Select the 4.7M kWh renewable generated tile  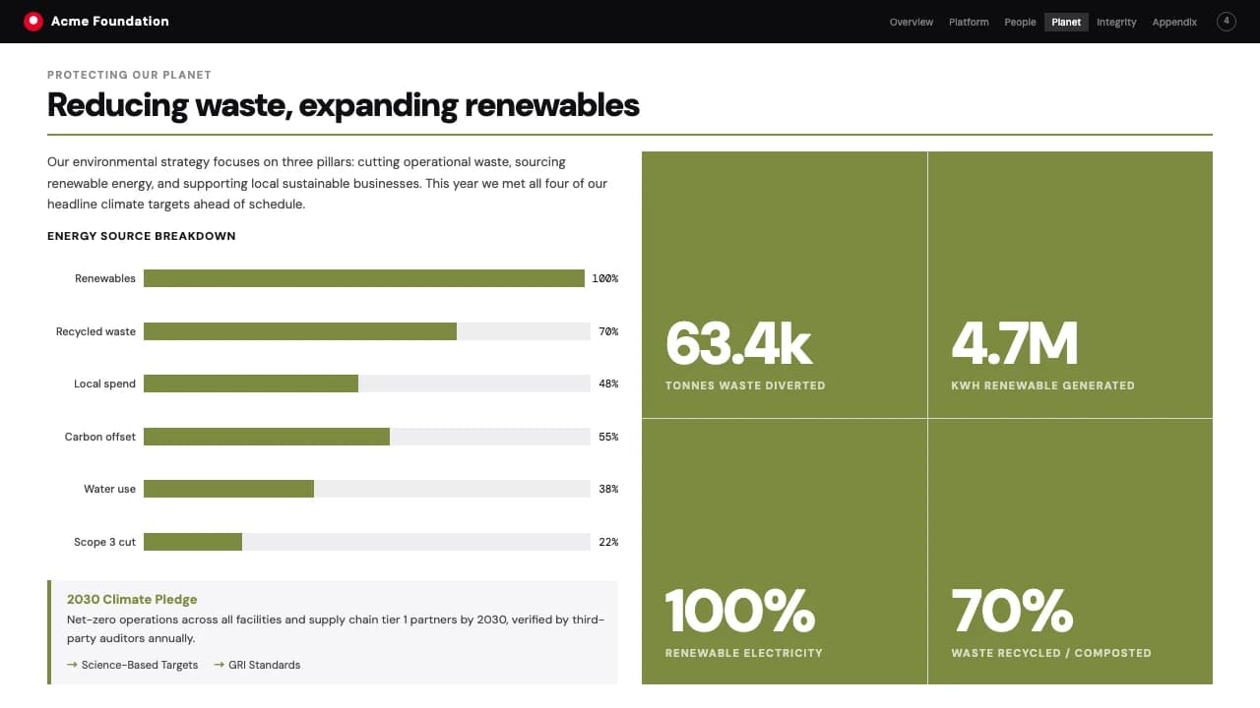pyautogui.click(x=1070, y=285)
